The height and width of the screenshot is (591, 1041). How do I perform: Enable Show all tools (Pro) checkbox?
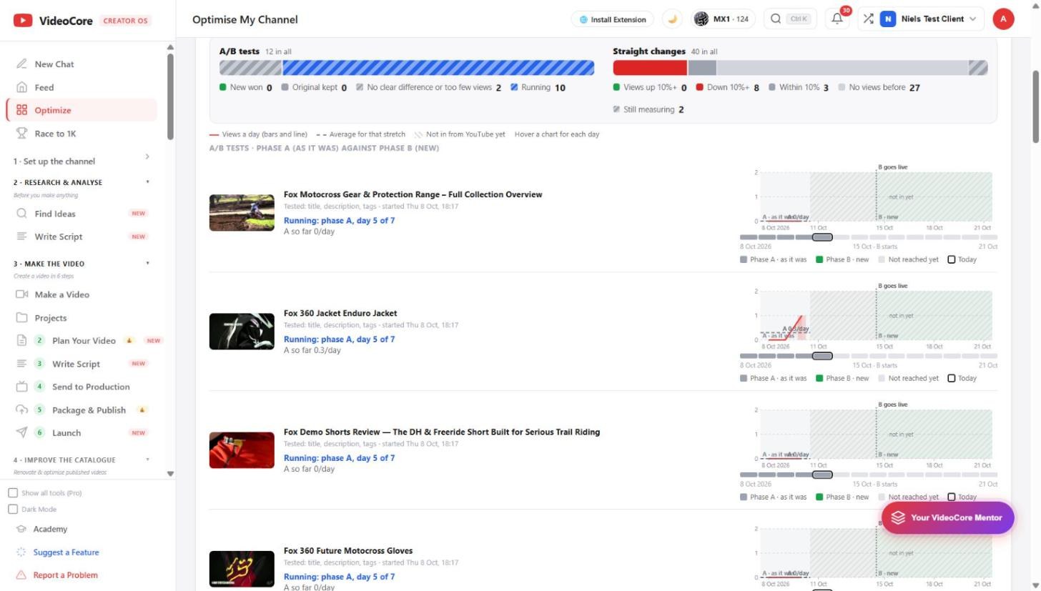tap(13, 493)
